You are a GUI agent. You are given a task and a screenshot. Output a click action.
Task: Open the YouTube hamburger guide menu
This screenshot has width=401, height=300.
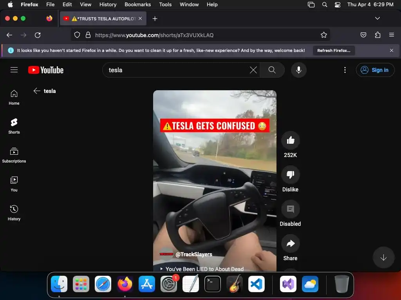click(x=14, y=70)
